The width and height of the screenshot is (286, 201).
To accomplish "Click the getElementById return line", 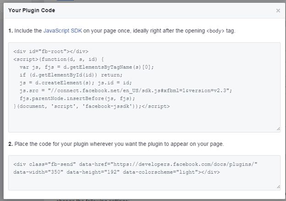I will (71, 75).
